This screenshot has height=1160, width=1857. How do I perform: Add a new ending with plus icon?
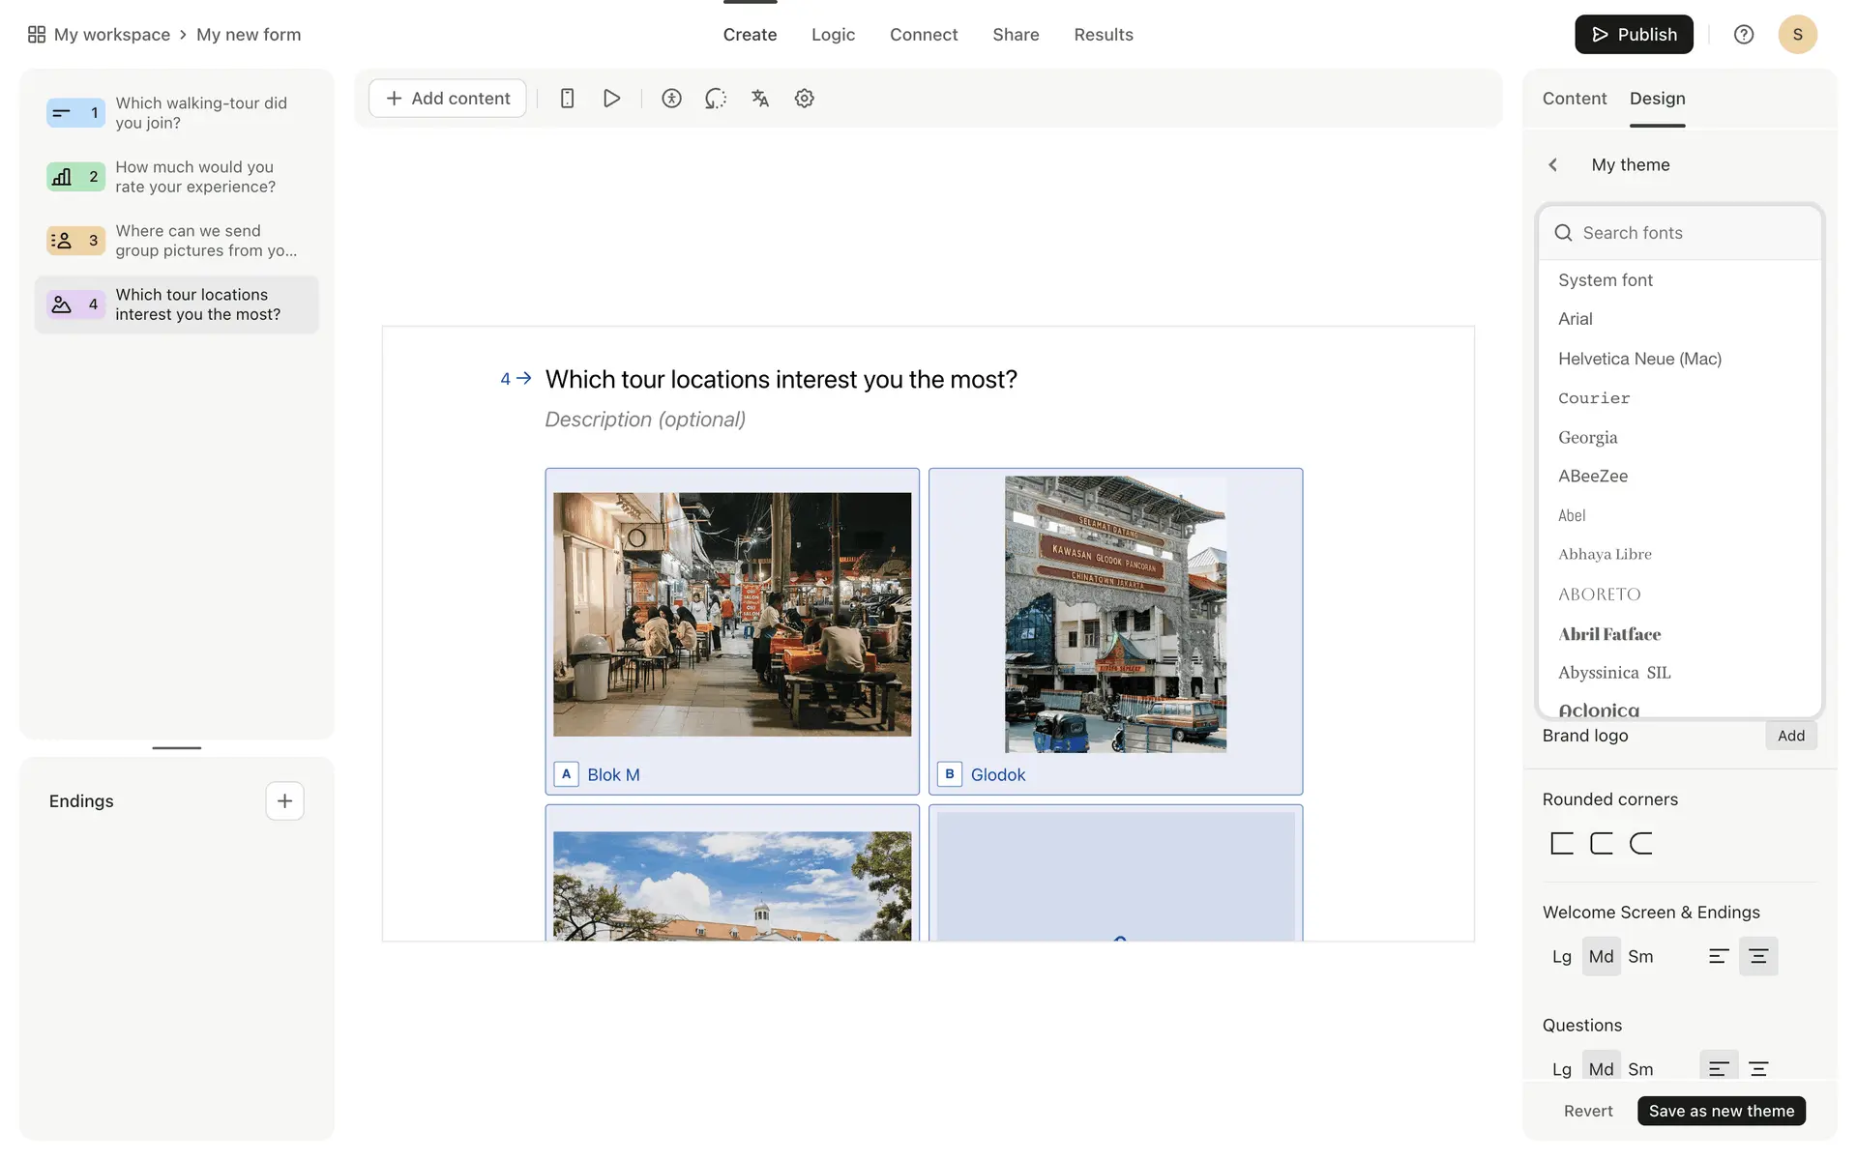(x=284, y=800)
